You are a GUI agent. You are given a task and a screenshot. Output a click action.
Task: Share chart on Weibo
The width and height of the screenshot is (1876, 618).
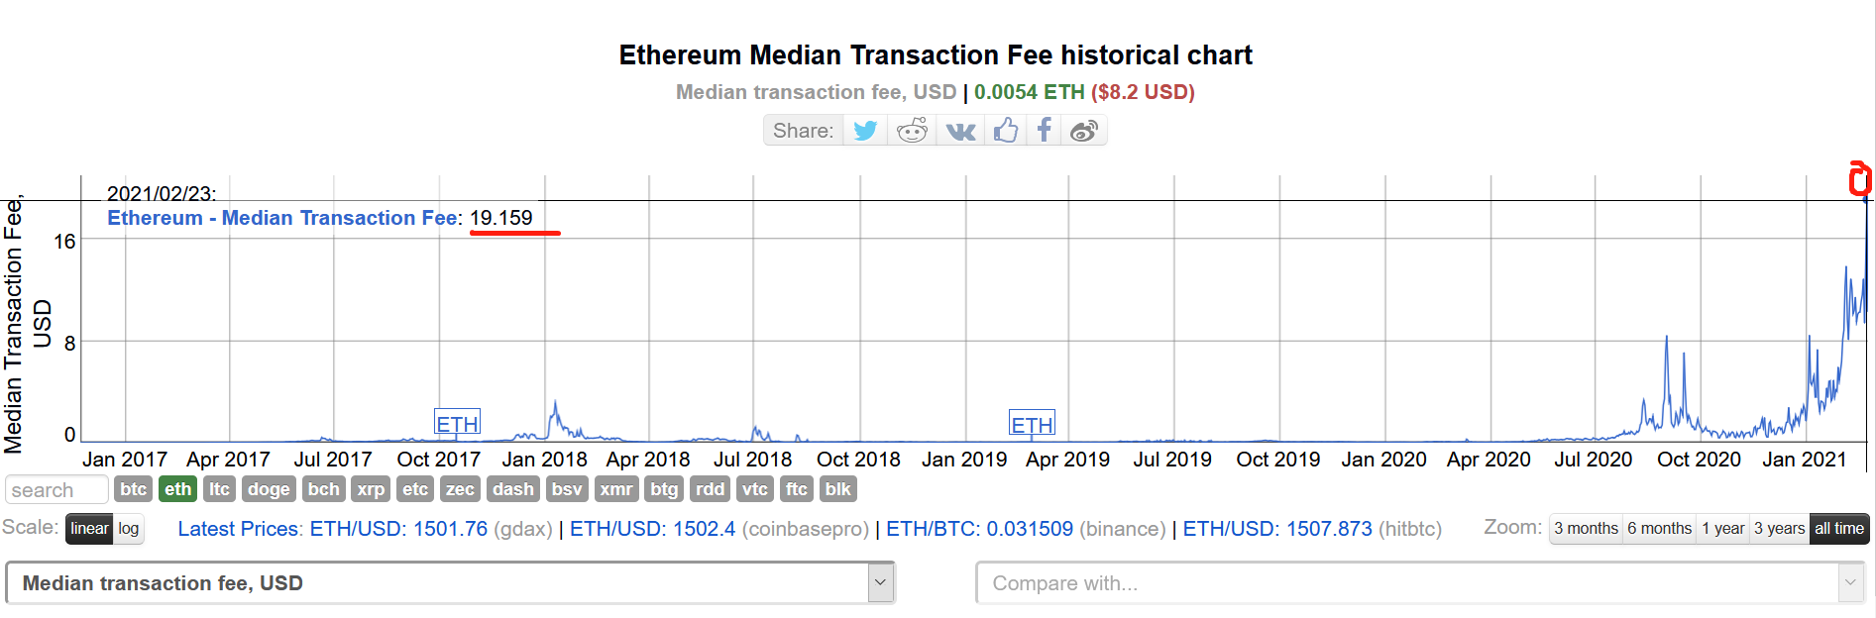(x=1084, y=131)
